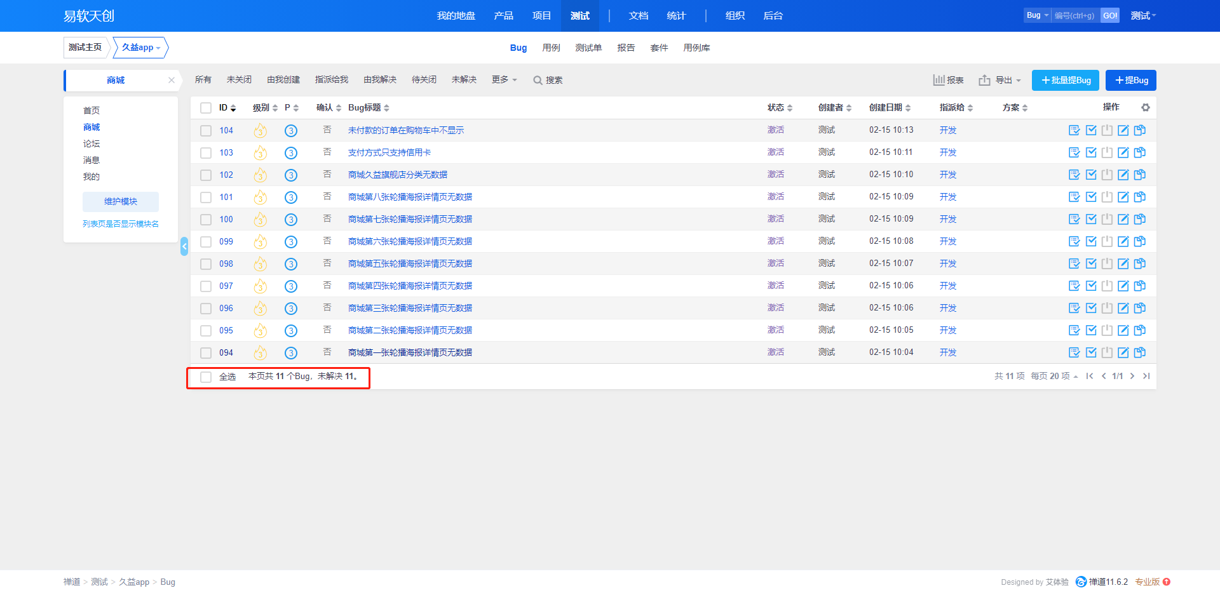1220x595 pixels.
Task: Click the 批量提Bug button
Action: (1066, 80)
